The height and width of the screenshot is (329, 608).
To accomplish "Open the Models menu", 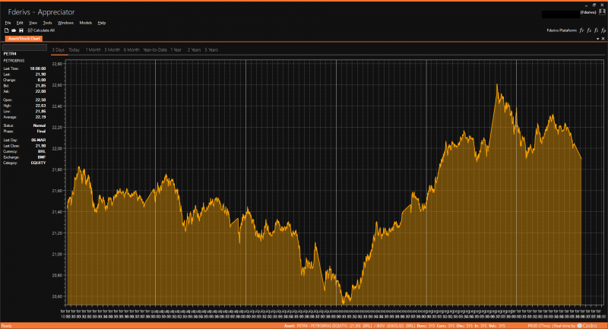I will tap(85, 23).
